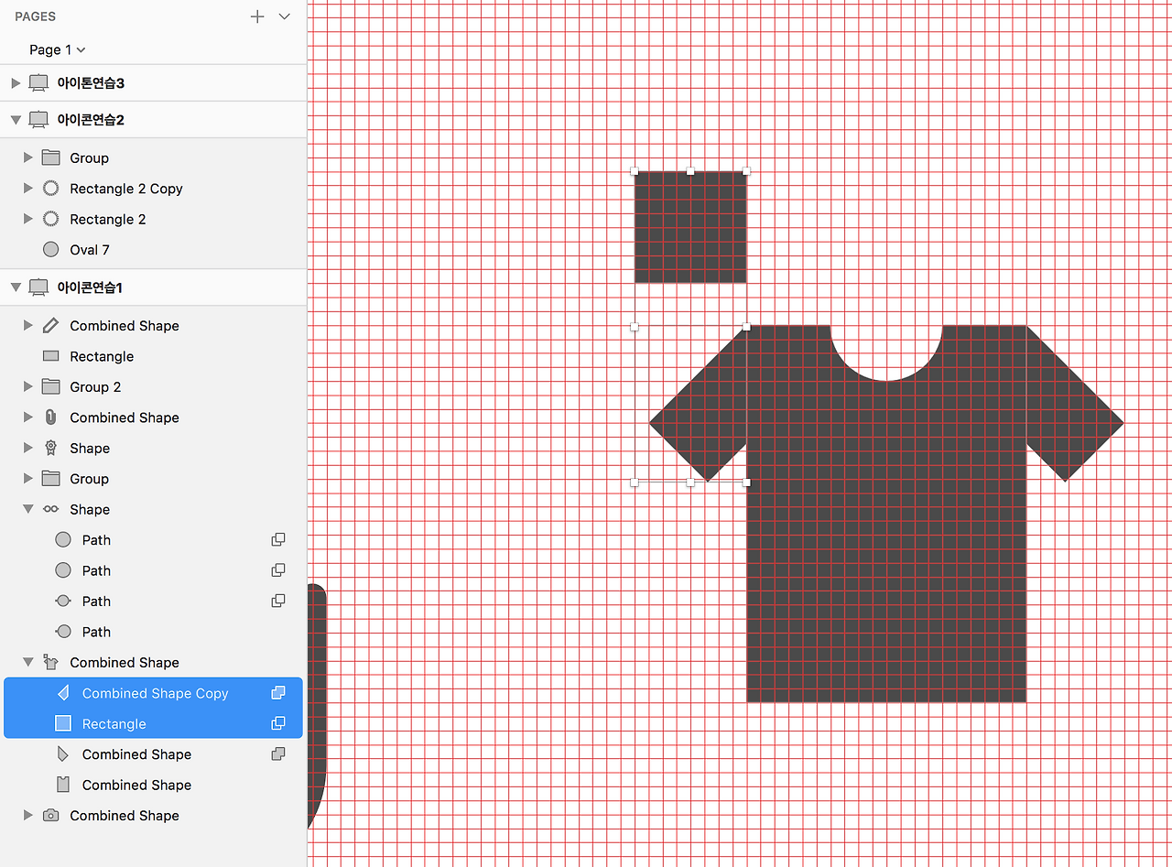Click the paperclip Combined Shape icon
1172x867 pixels.
tap(51, 417)
